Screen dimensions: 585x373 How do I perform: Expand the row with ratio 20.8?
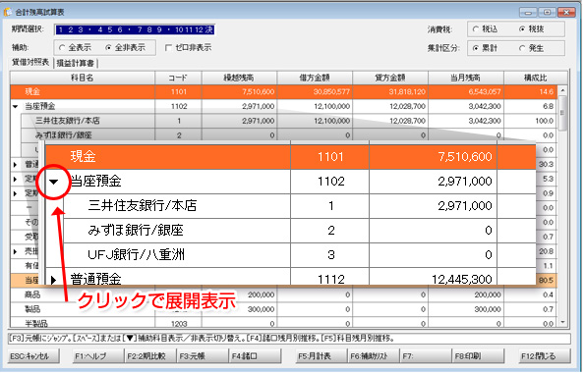pos(16,251)
